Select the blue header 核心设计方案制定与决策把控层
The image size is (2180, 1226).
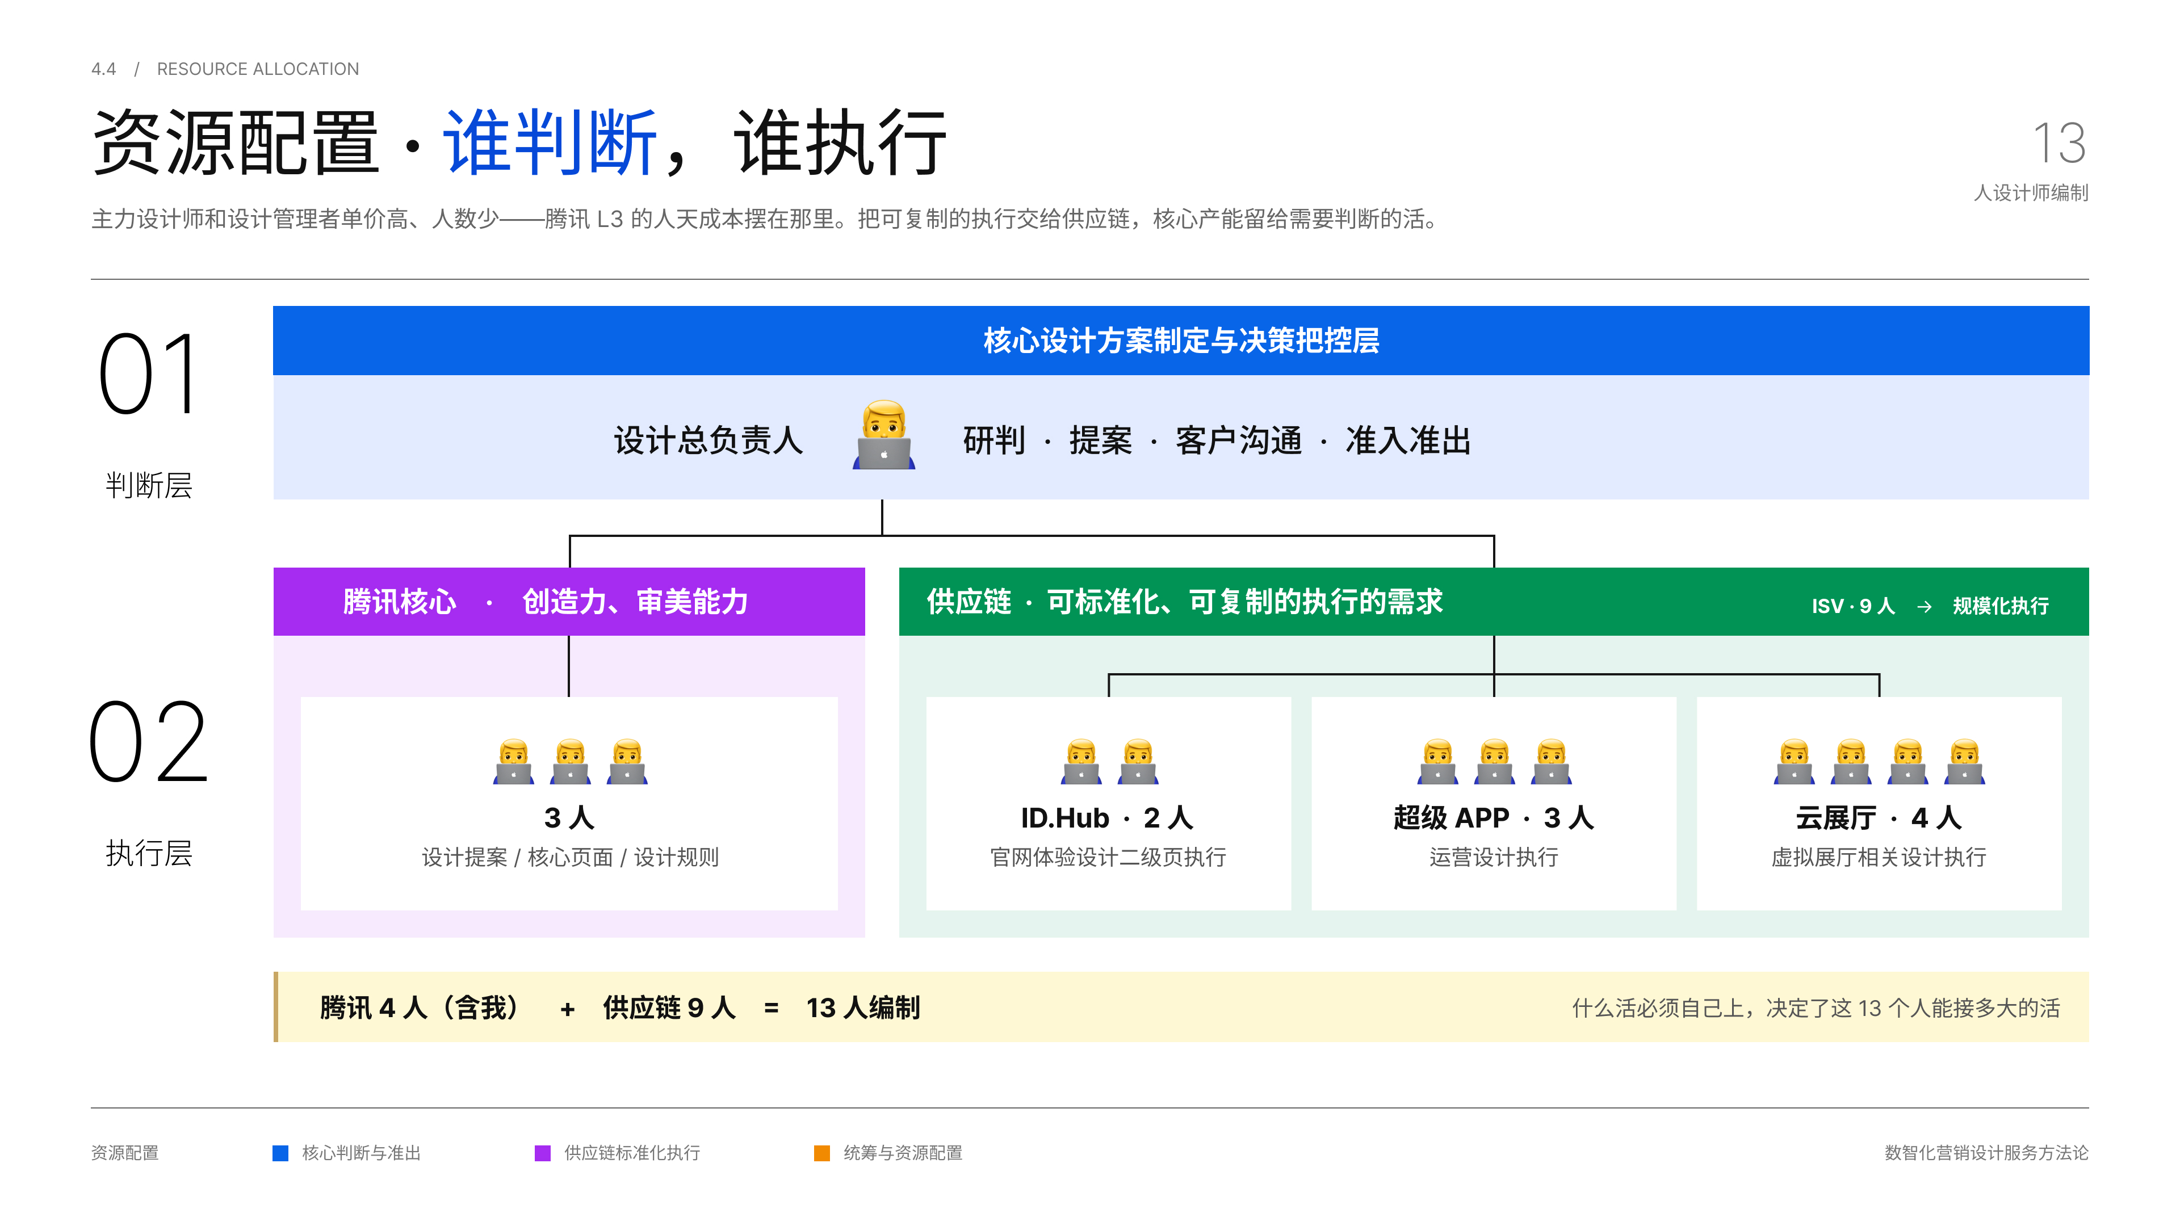(1181, 340)
